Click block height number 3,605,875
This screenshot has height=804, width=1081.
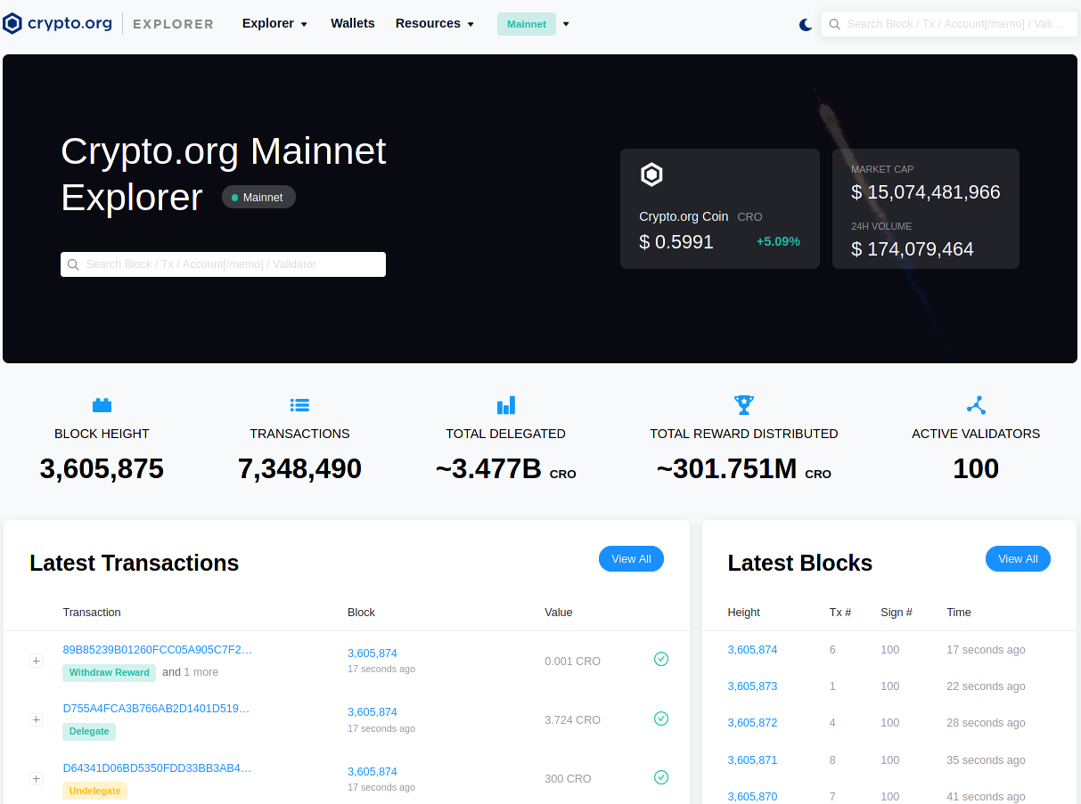pos(102,468)
